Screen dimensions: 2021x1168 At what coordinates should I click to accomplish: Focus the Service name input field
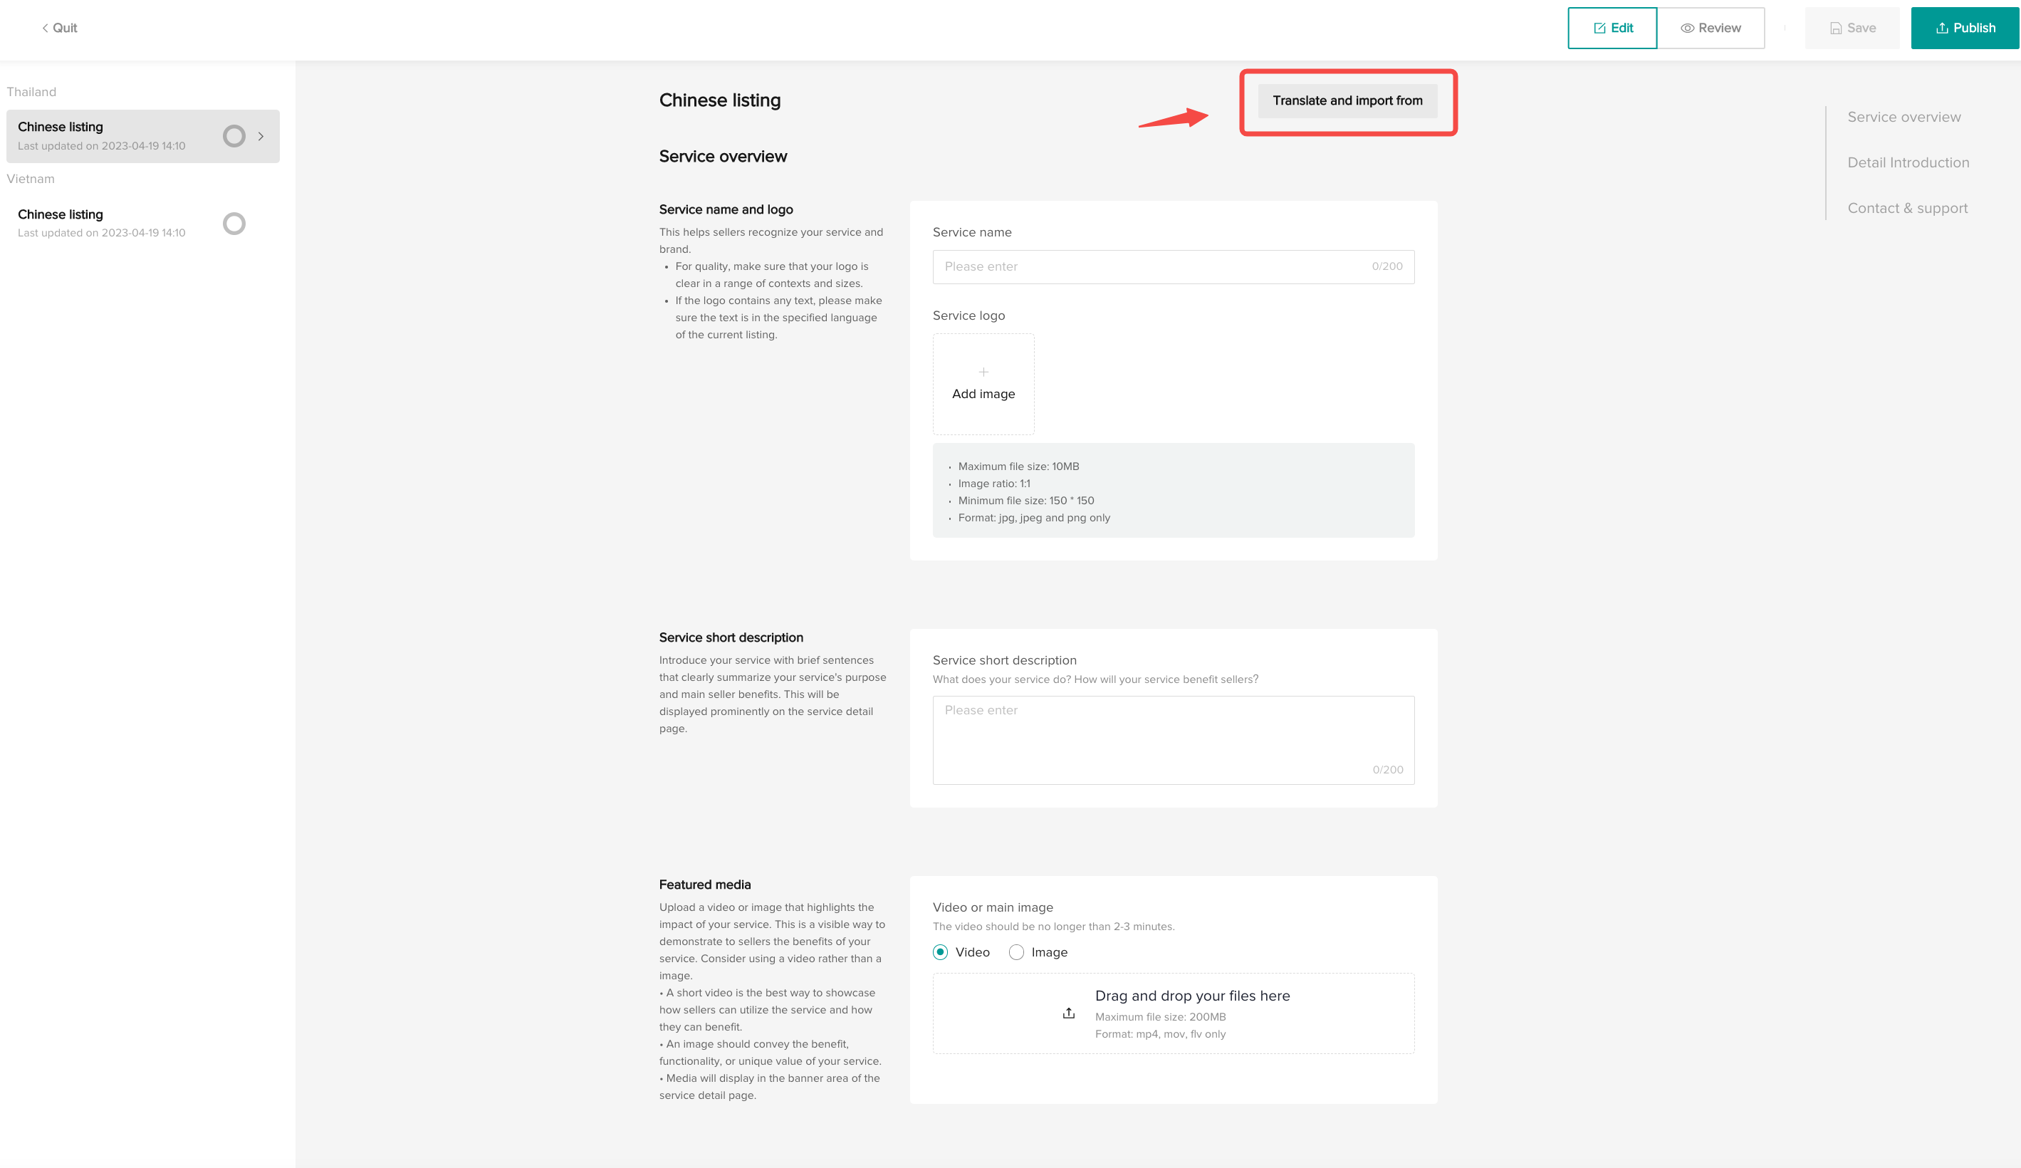click(1174, 266)
